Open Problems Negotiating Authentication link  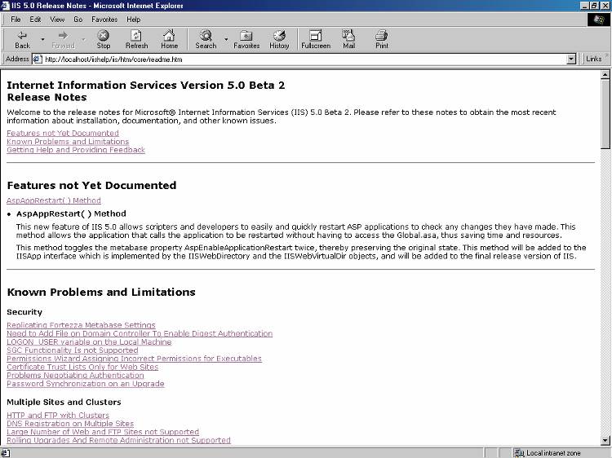[x=75, y=376]
